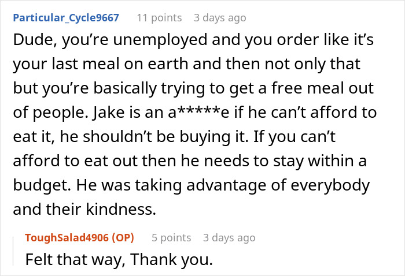The height and width of the screenshot is (276, 405).
Task: Collapse the reply using its vertical thread line
Action: click(x=13, y=251)
